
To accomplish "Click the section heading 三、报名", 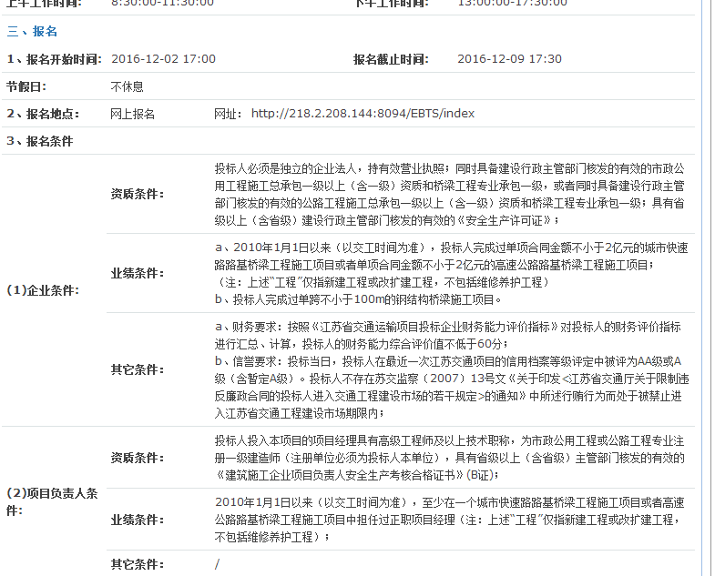I will [x=33, y=32].
